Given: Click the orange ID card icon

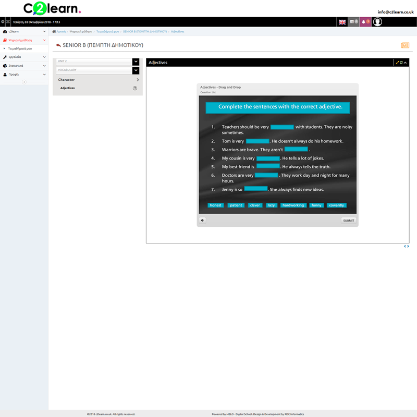Looking at the screenshot, I should point(404,45).
